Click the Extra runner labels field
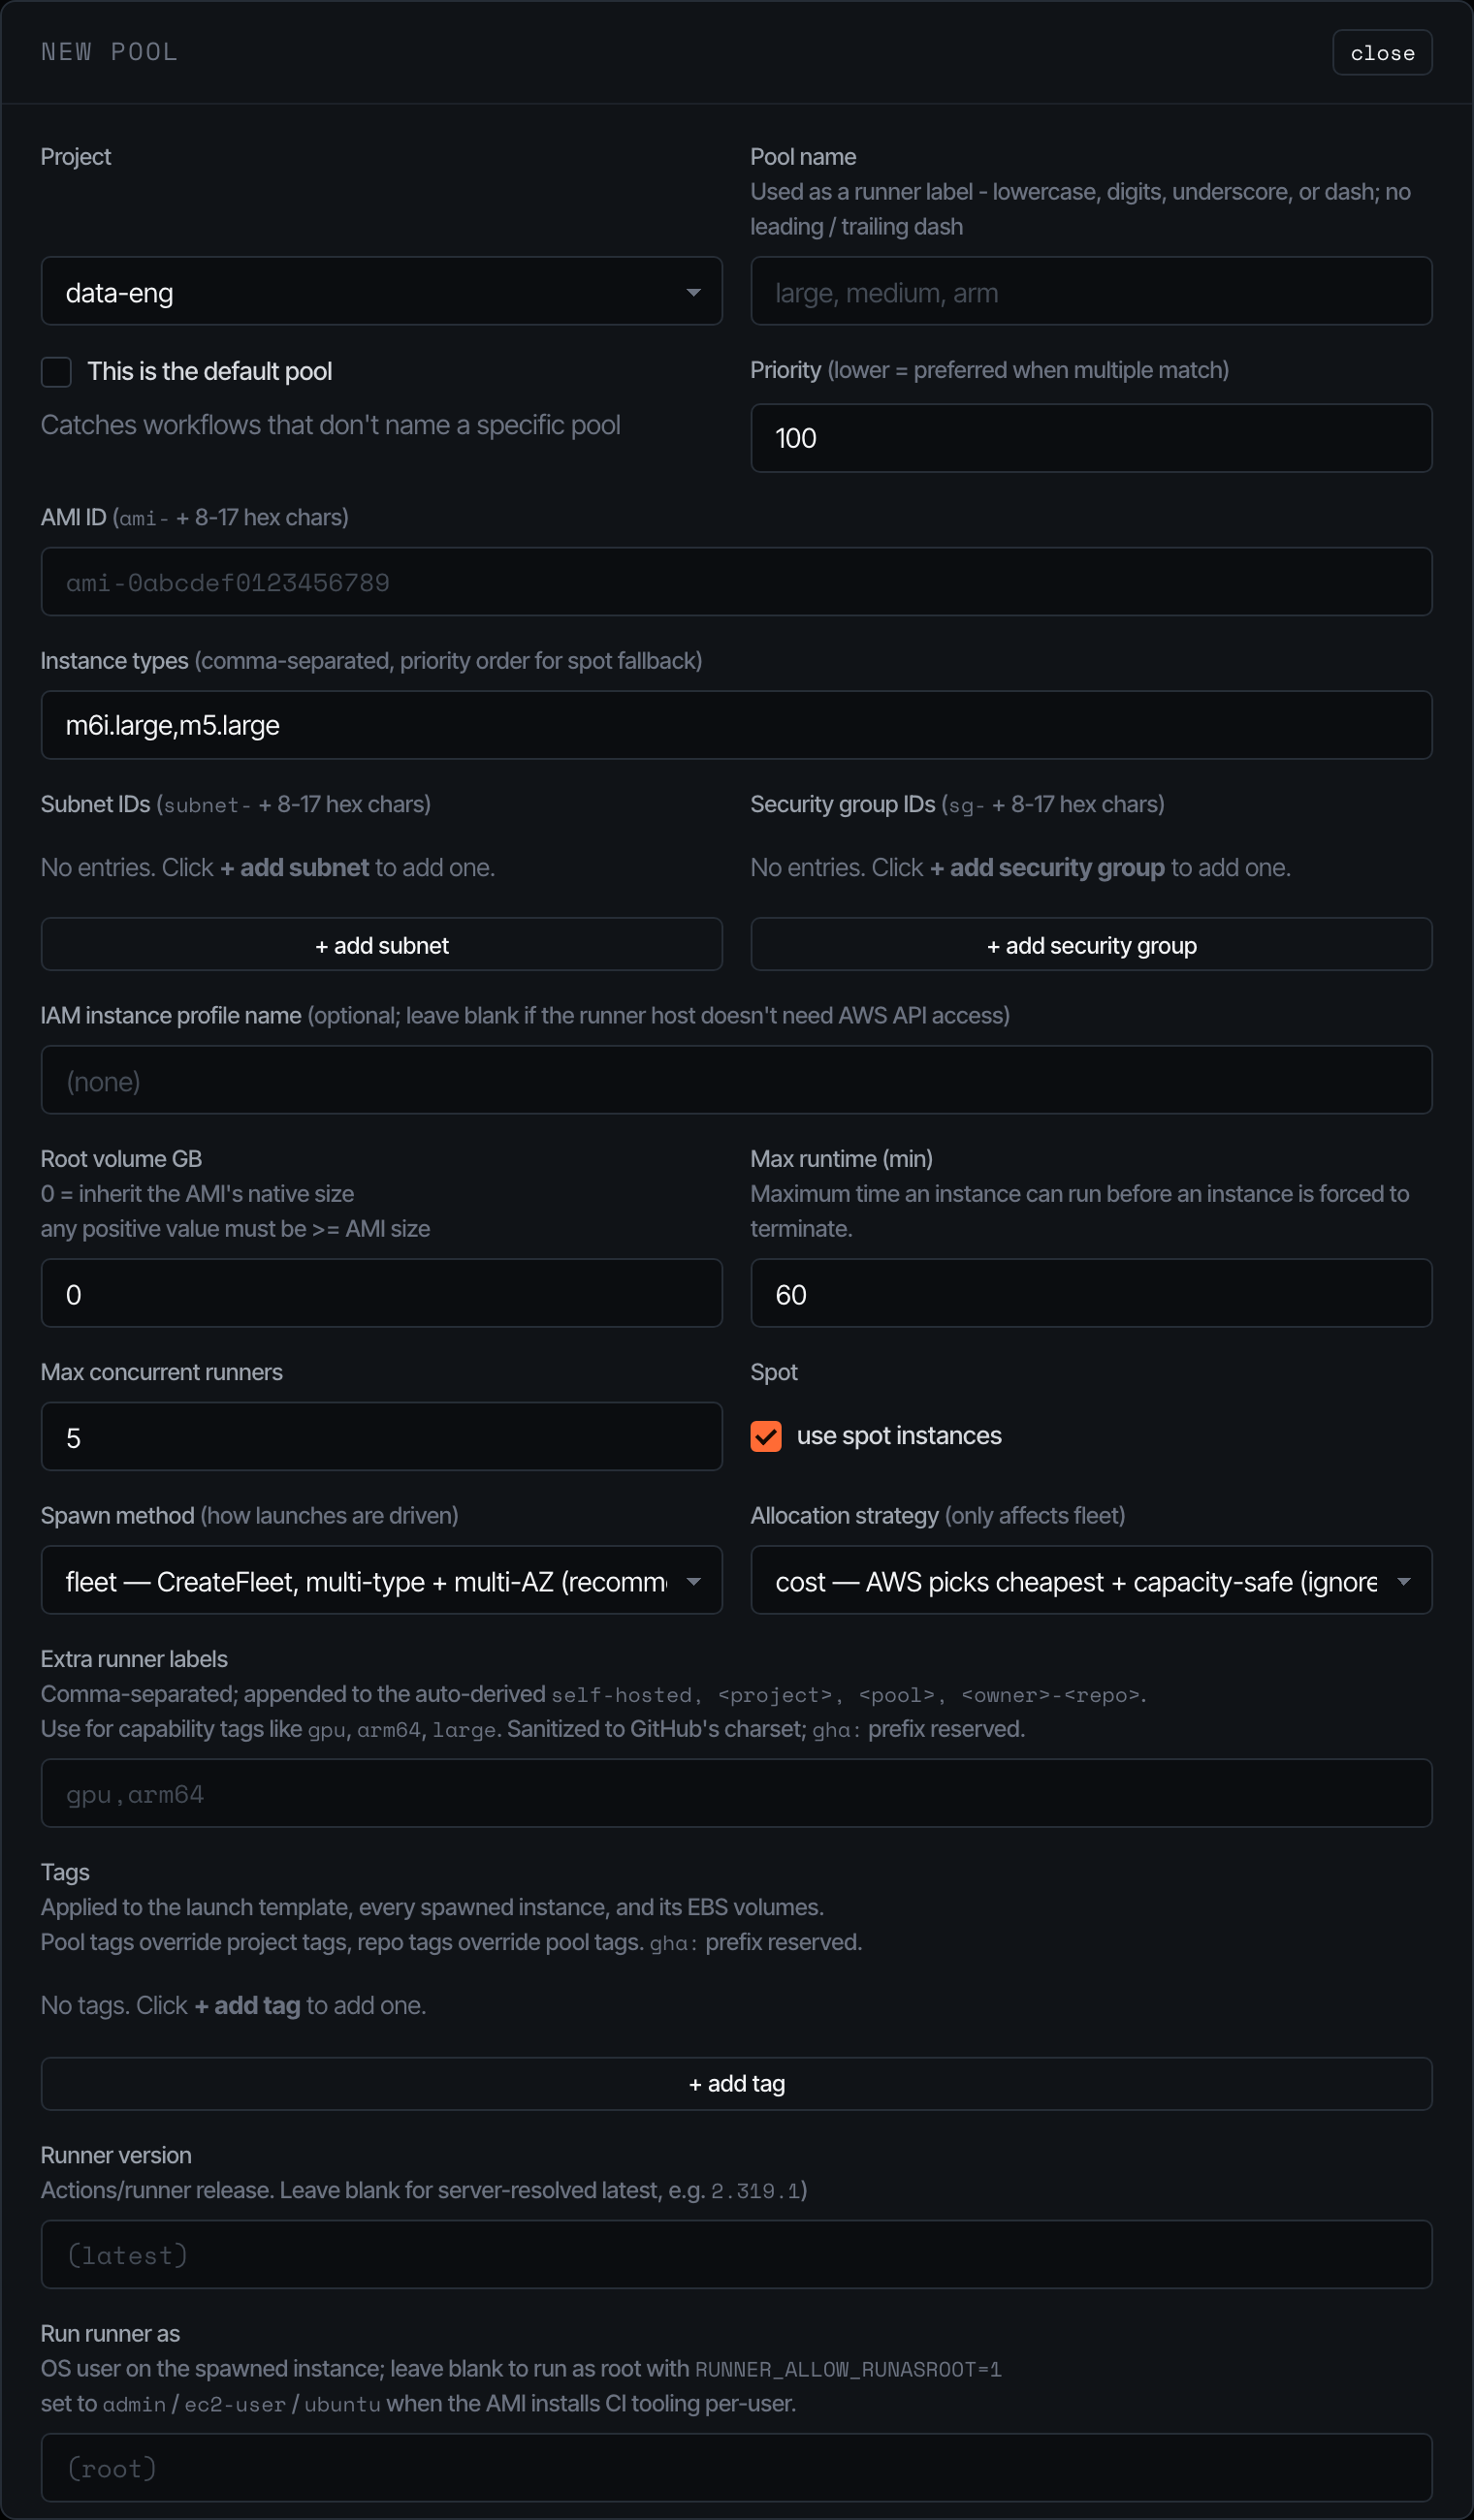 click(736, 1793)
